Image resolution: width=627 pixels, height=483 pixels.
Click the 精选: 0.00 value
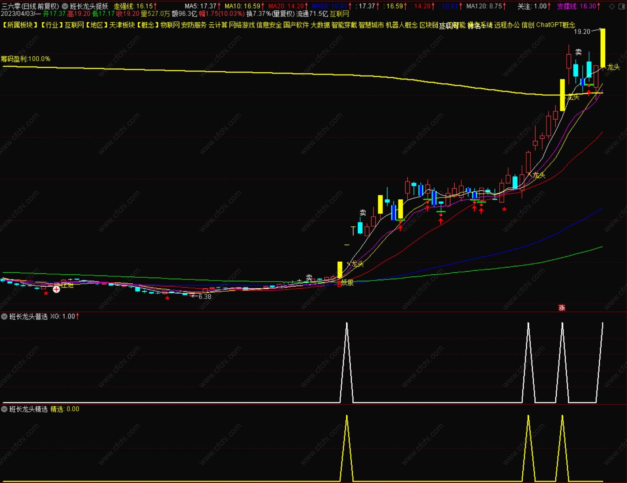[65, 409]
